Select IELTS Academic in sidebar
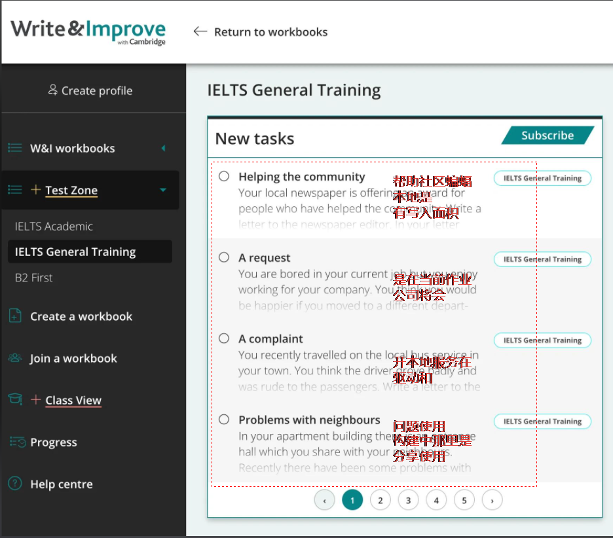 [x=54, y=226]
